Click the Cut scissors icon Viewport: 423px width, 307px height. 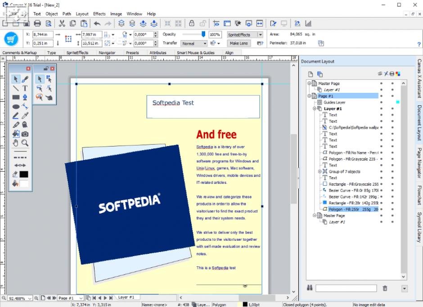pos(62,23)
